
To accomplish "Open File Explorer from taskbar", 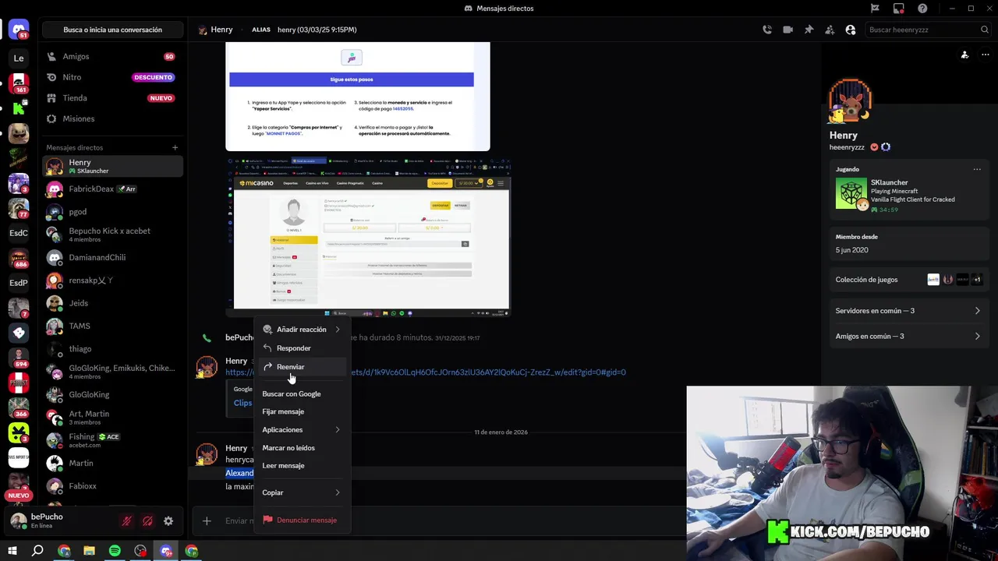I will (x=89, y=551).
